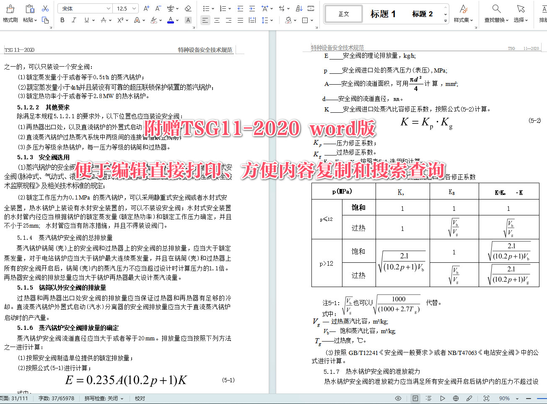Open the 查找替换 find and replace tool
The image size is (547, 404).
coord(496,13)
